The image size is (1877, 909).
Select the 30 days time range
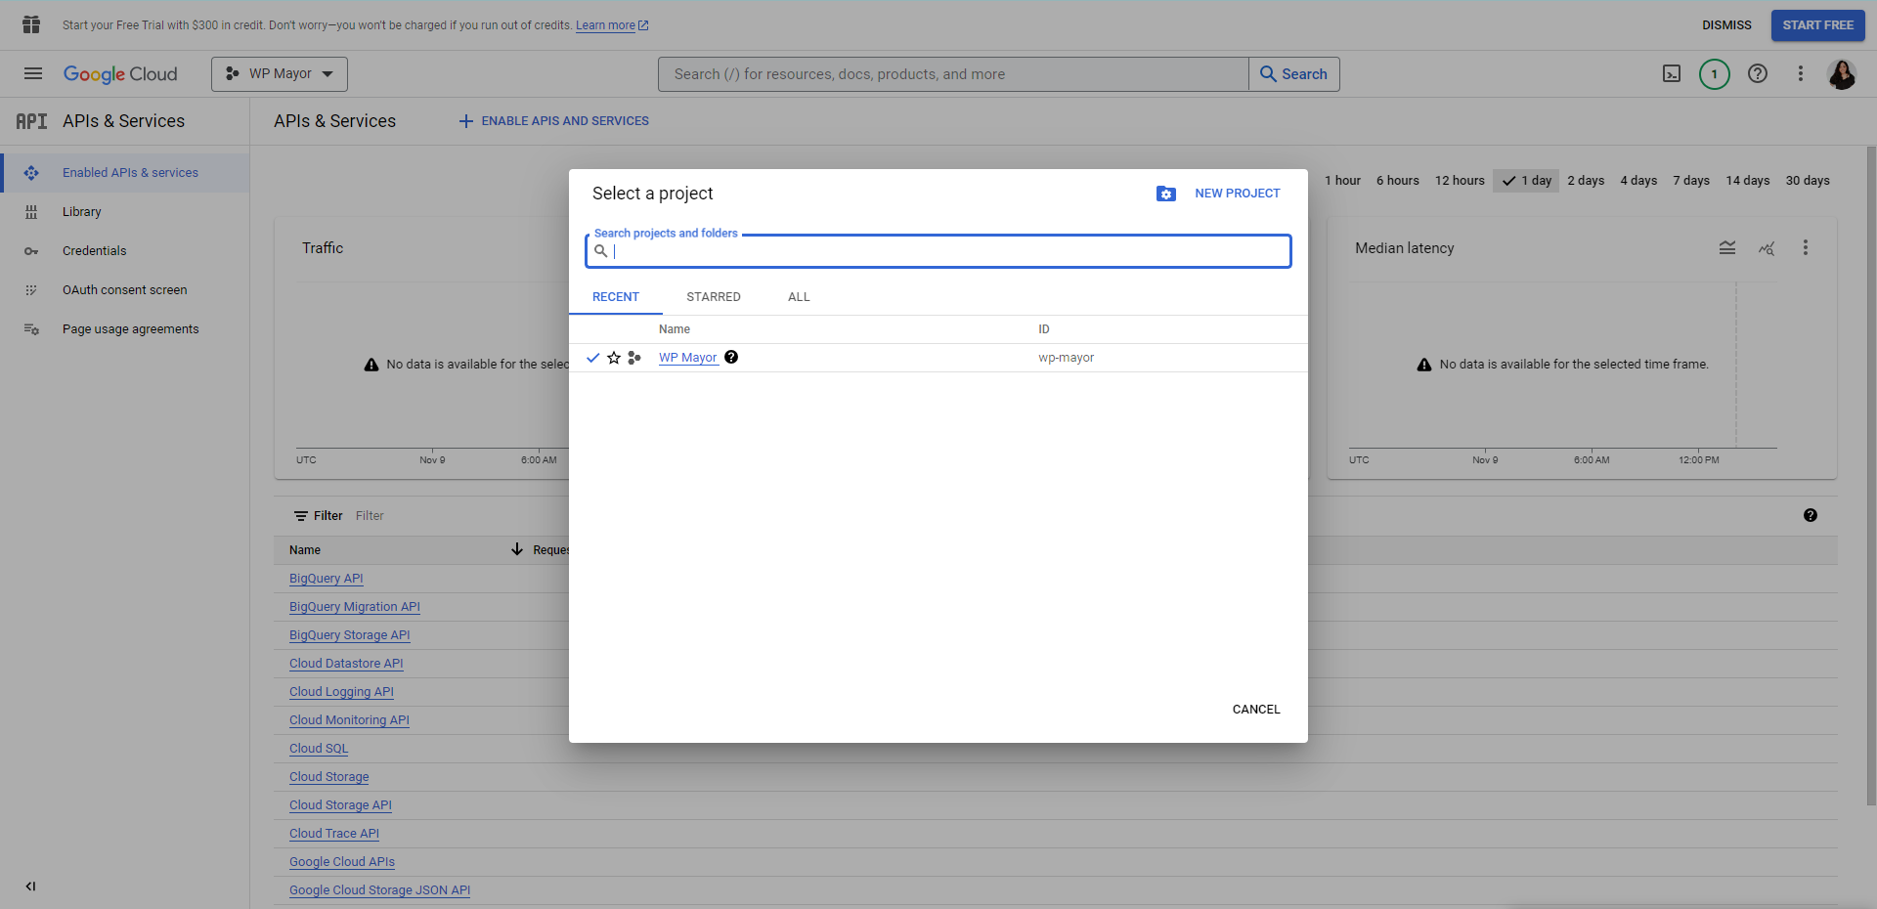click(1808, 181)
